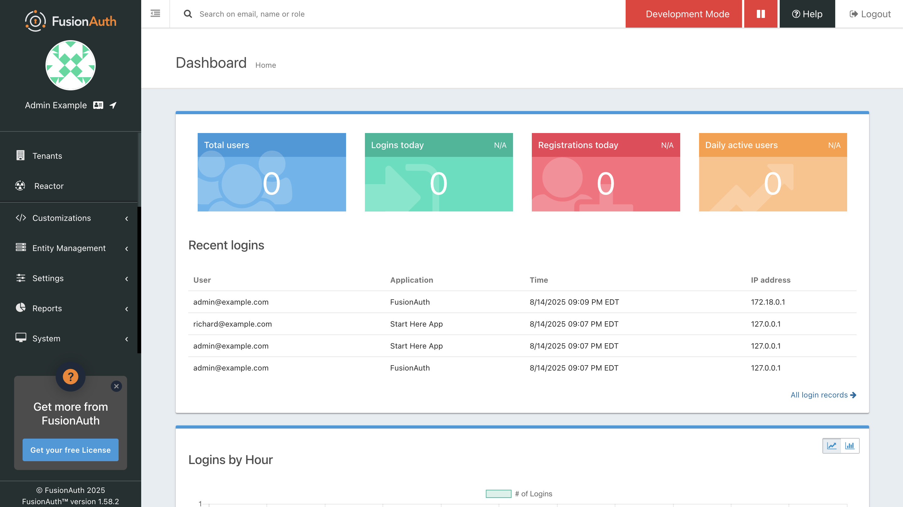
Task: Open the Tenants page
Action: pyautogui.click(x=47, y=156)
